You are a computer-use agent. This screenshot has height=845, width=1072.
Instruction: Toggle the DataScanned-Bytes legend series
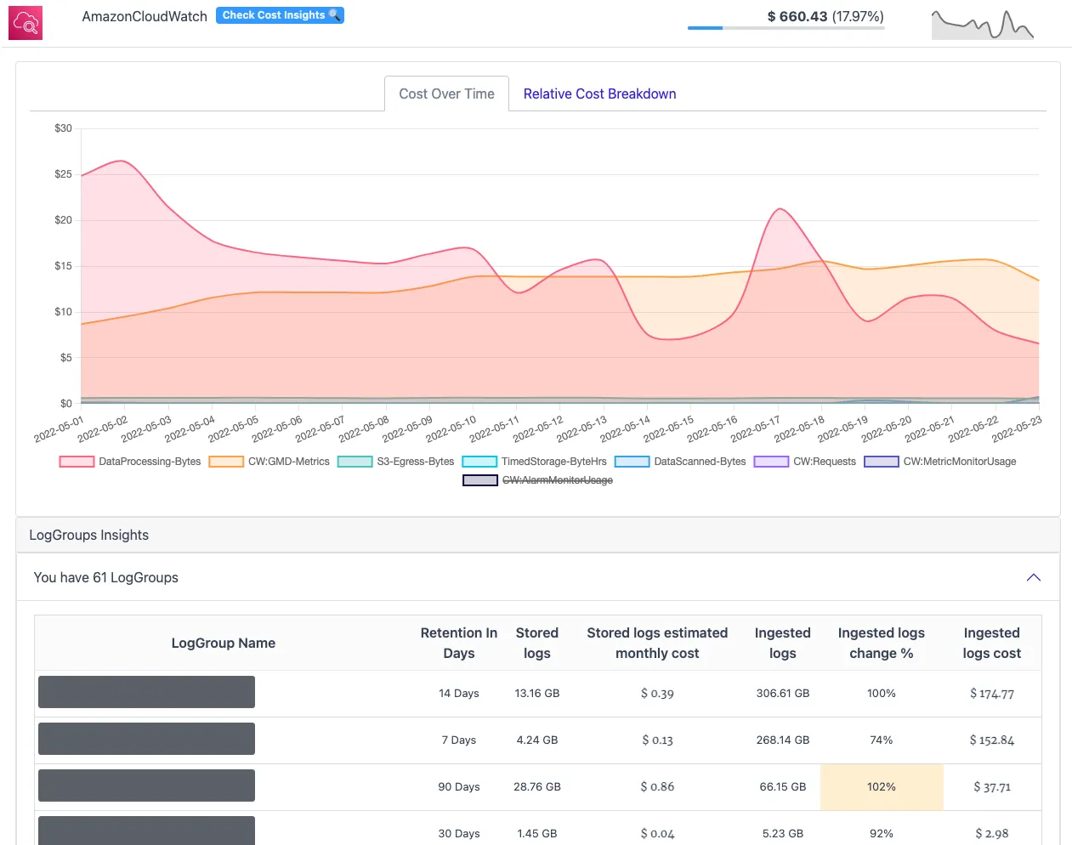coord(680,462)
